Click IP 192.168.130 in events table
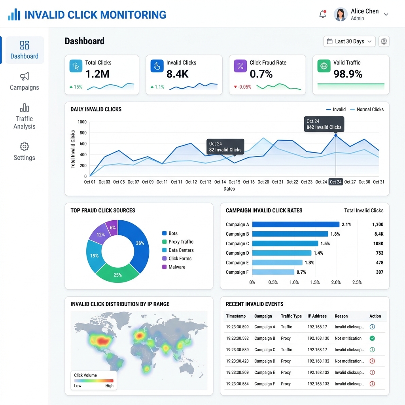The image size is (405, 405). (318, 338)
